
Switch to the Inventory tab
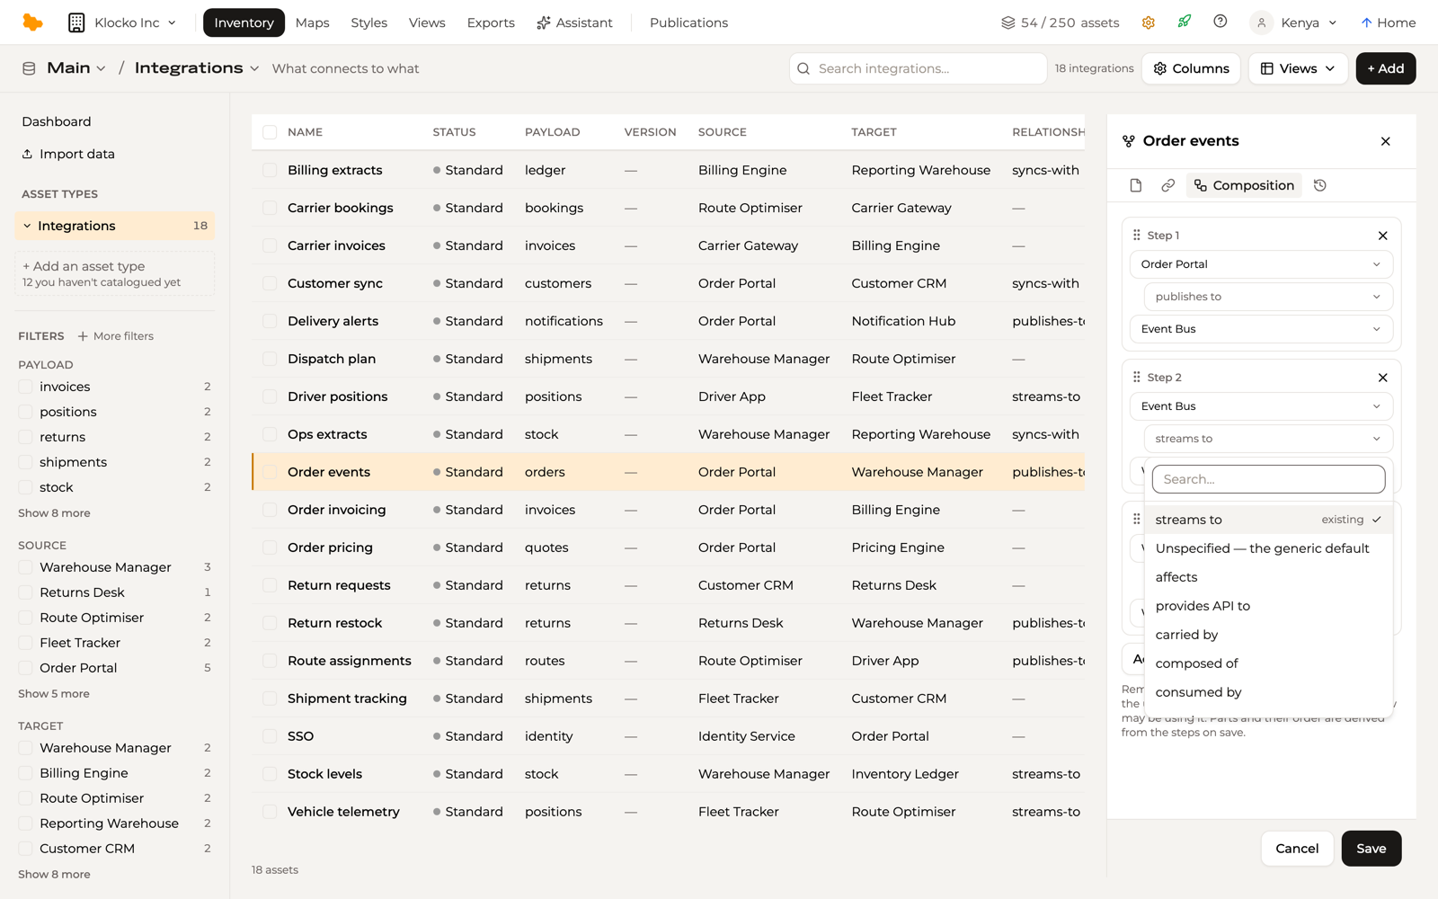[244, 22]
